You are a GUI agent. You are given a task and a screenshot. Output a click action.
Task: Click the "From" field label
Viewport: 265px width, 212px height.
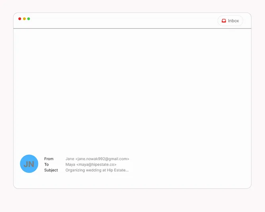click(49, 159)
